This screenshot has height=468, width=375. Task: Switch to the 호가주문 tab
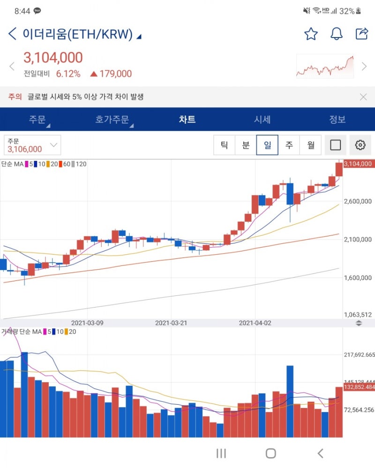(112, 120)
